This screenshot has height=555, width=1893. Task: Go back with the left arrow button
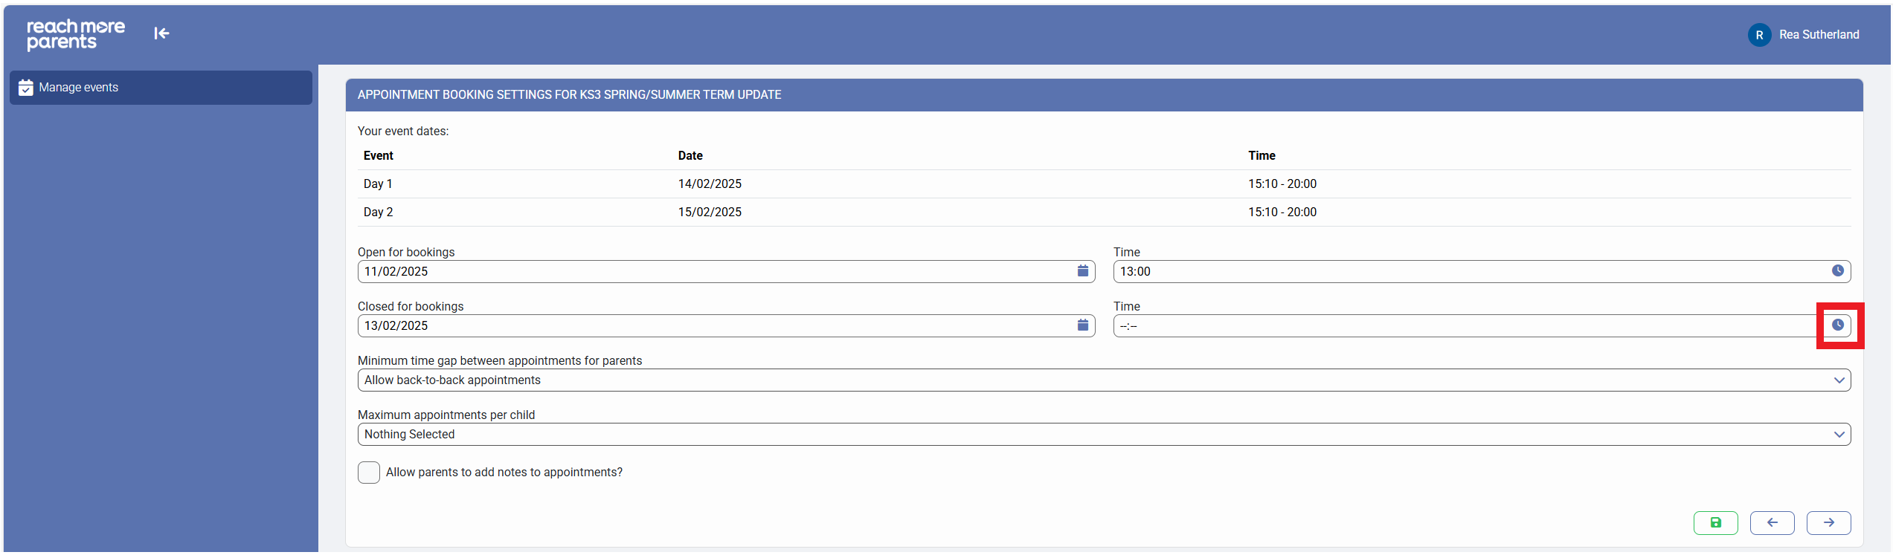coord(1771,523)
